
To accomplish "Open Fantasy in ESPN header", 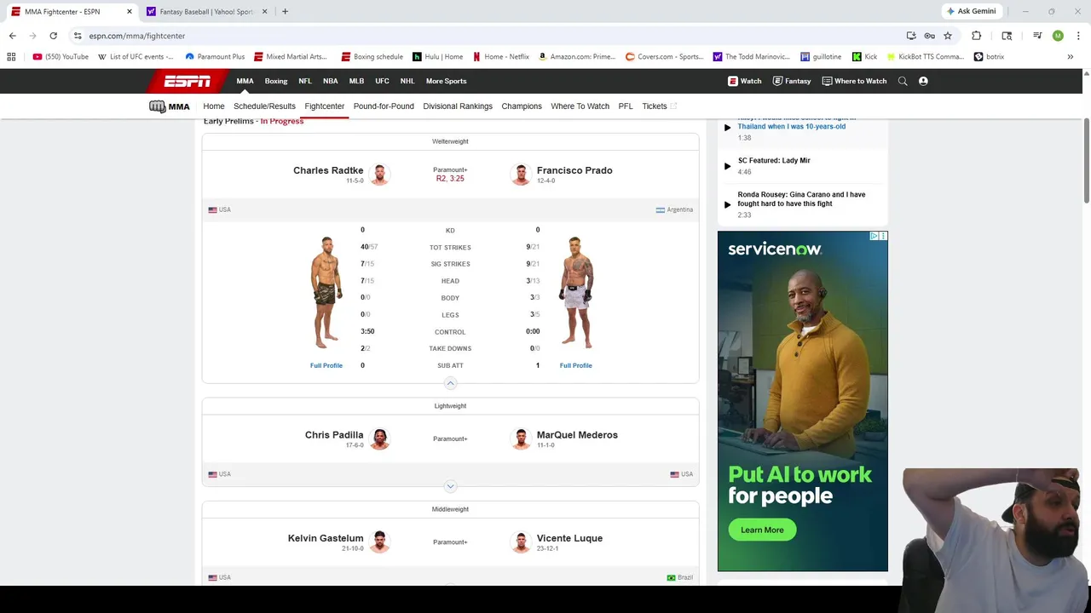I will coord(792,81).
